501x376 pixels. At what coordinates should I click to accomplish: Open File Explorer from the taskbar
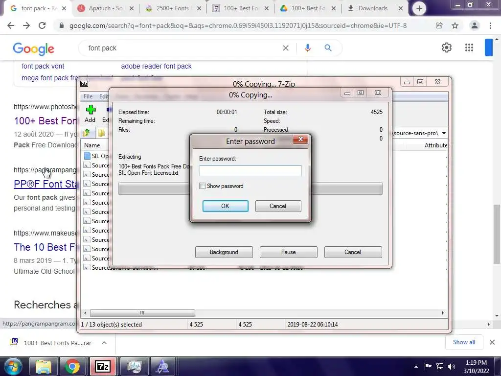pos(43,366)
